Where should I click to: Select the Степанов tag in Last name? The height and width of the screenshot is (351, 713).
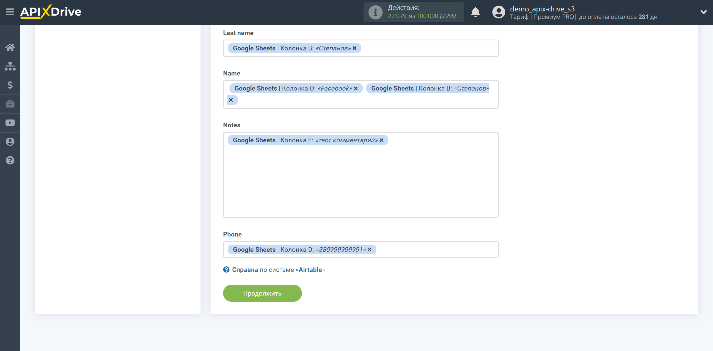pos(294,48)
